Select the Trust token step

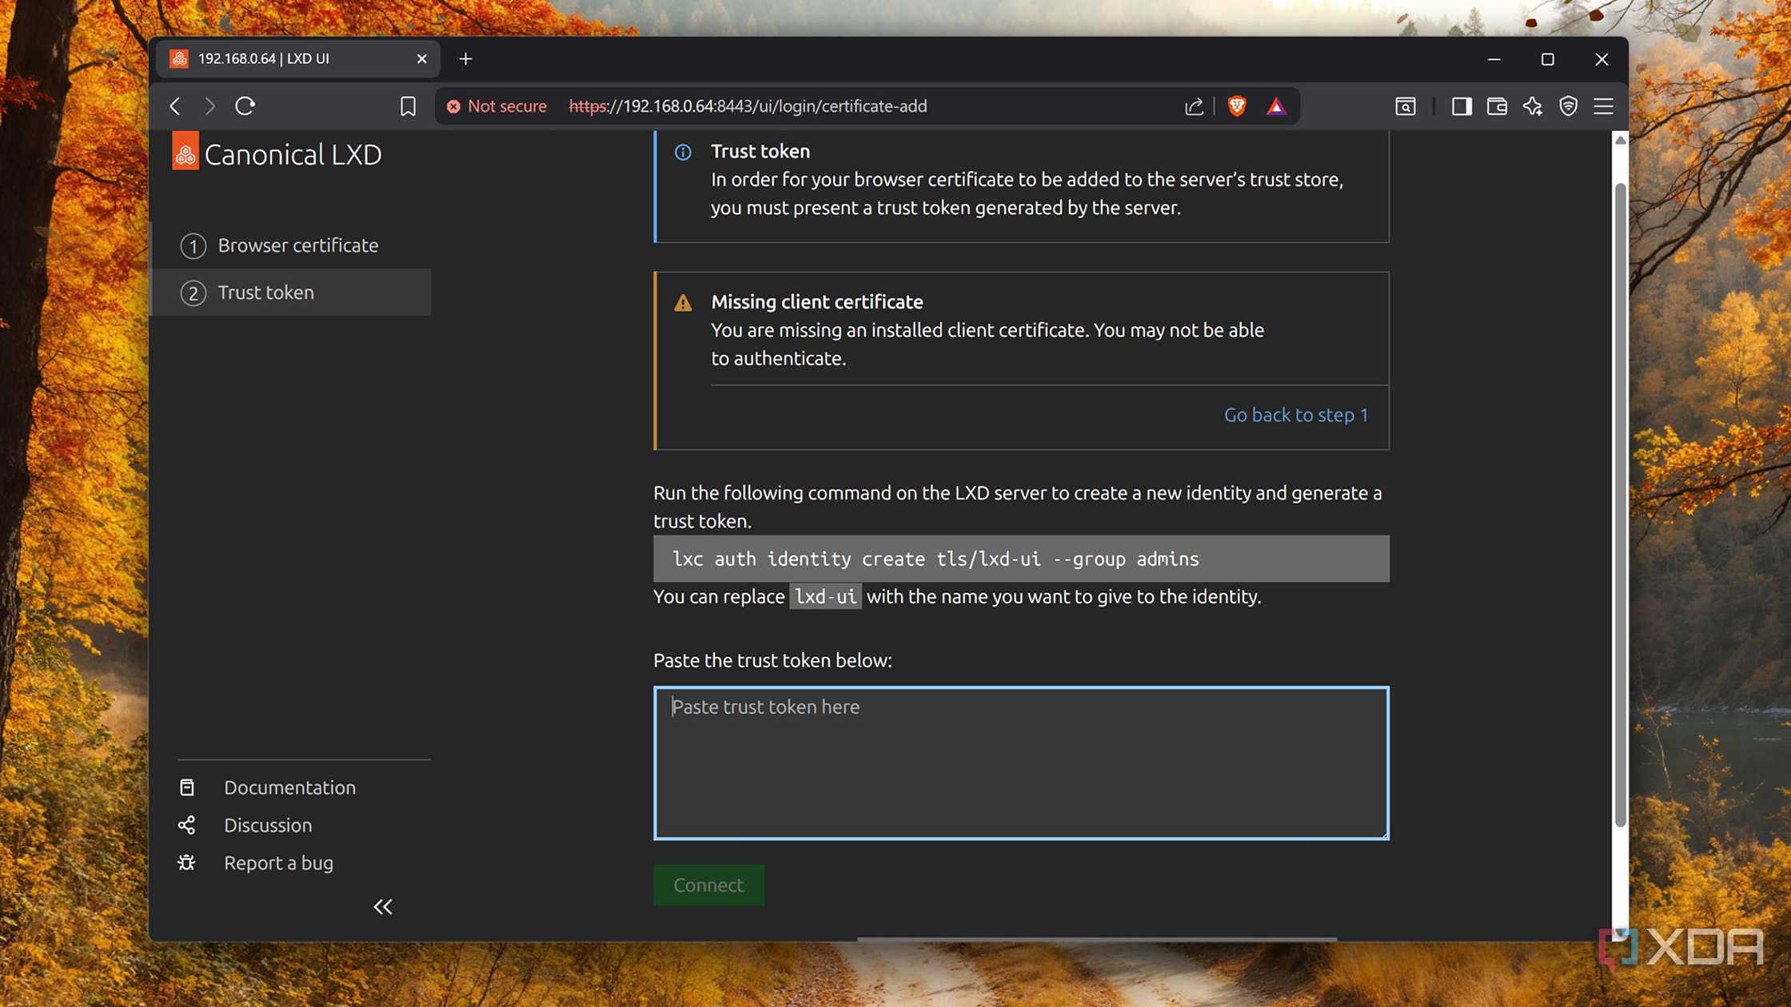tap(291, 293)
